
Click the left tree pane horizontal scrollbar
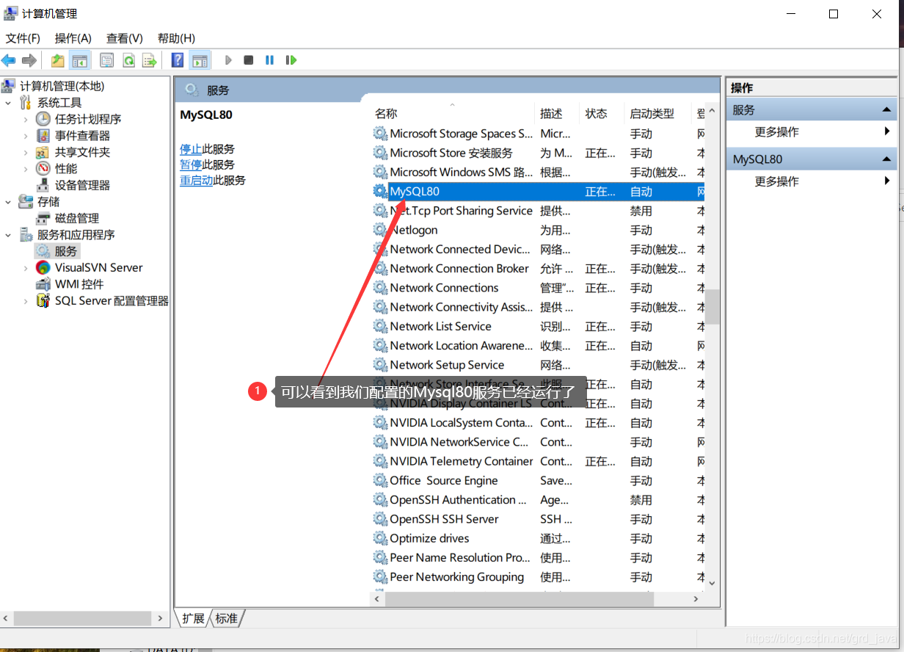pos(81,619)
